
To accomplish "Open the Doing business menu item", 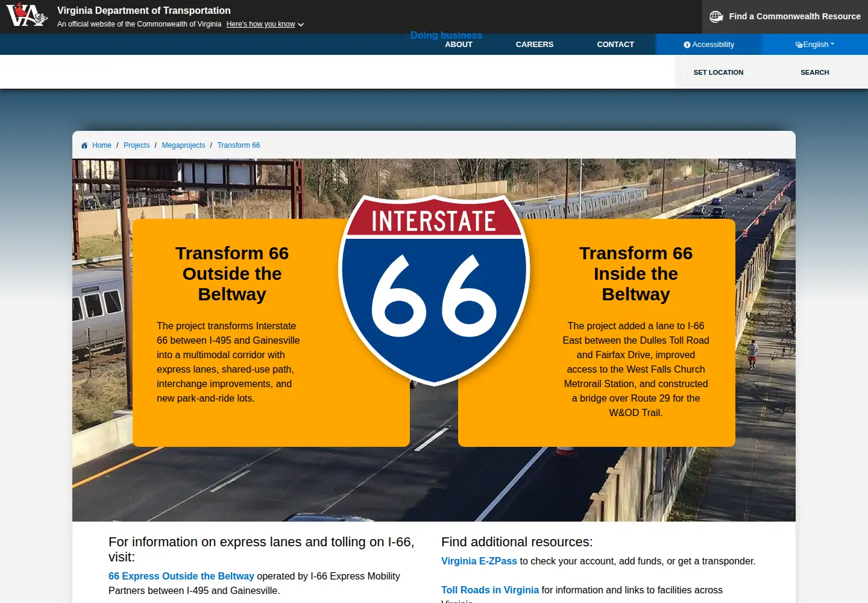I will [446, 35].
